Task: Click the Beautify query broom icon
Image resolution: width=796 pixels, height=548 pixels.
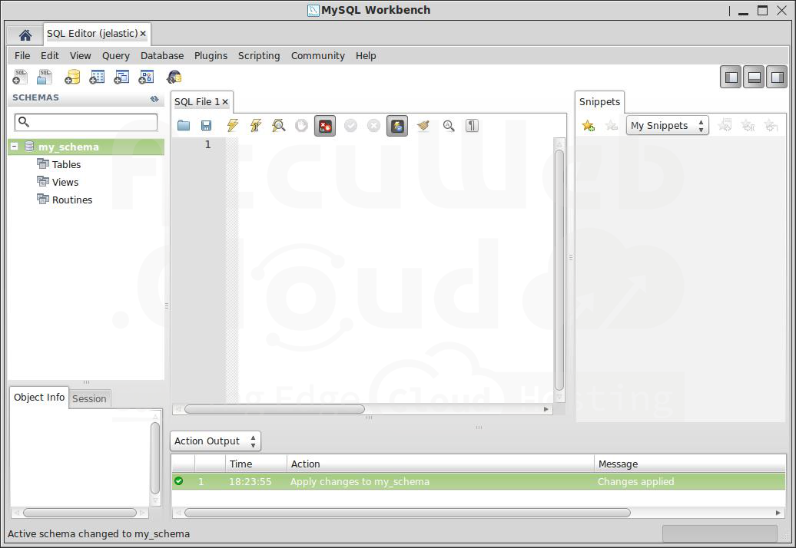Action: pyautogui.click(x=423, y=126)
